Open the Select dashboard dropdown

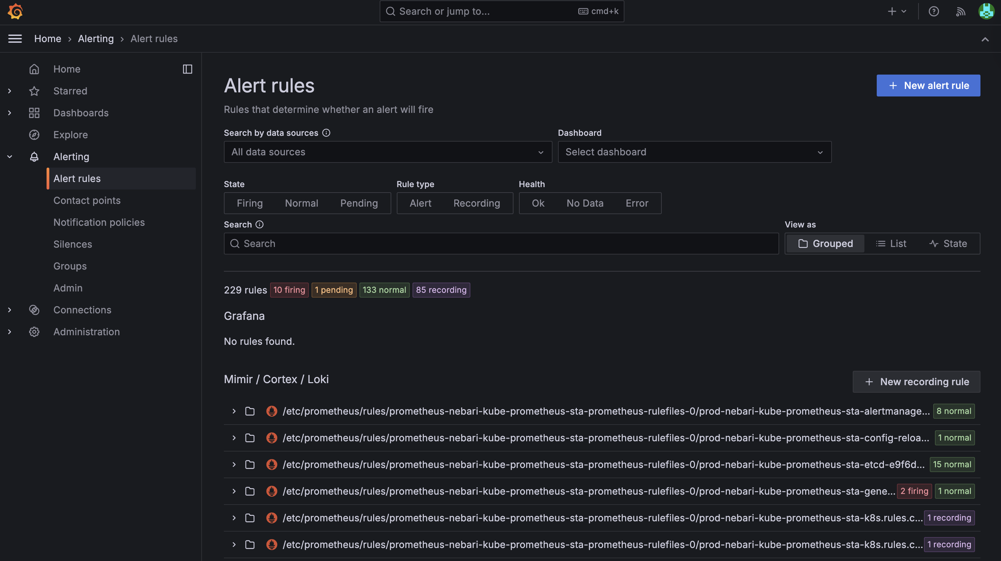tap(694, 152)
